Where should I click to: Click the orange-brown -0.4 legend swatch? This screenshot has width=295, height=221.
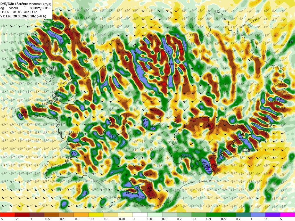click(x=66, y=215)
